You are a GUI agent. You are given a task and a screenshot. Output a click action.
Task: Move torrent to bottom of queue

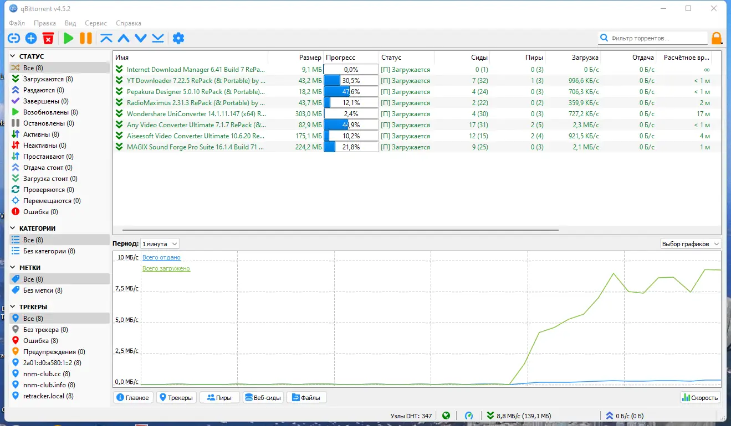coord(158,38)
